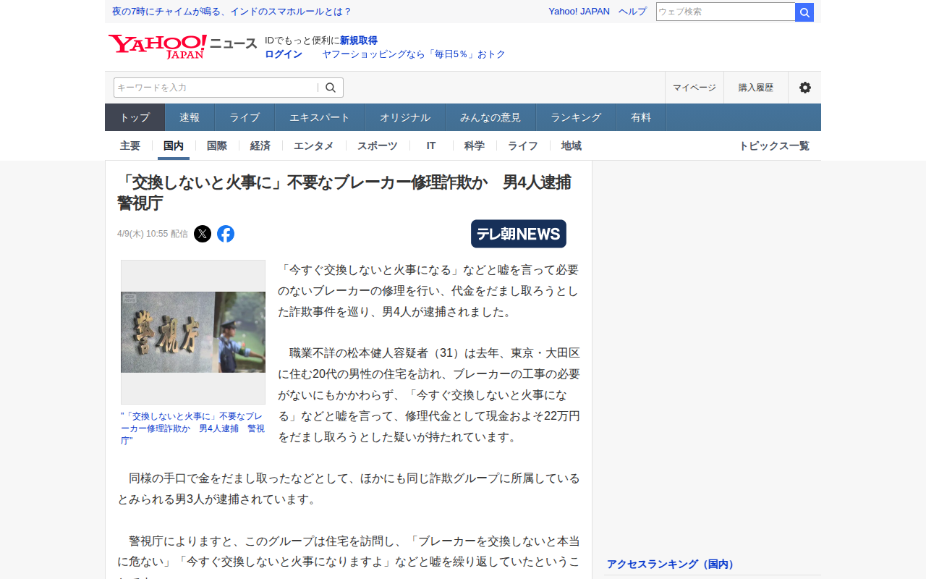Screen dimensions: 926x579
Task: Open the ライフ category
Action: tap(523, 145)
